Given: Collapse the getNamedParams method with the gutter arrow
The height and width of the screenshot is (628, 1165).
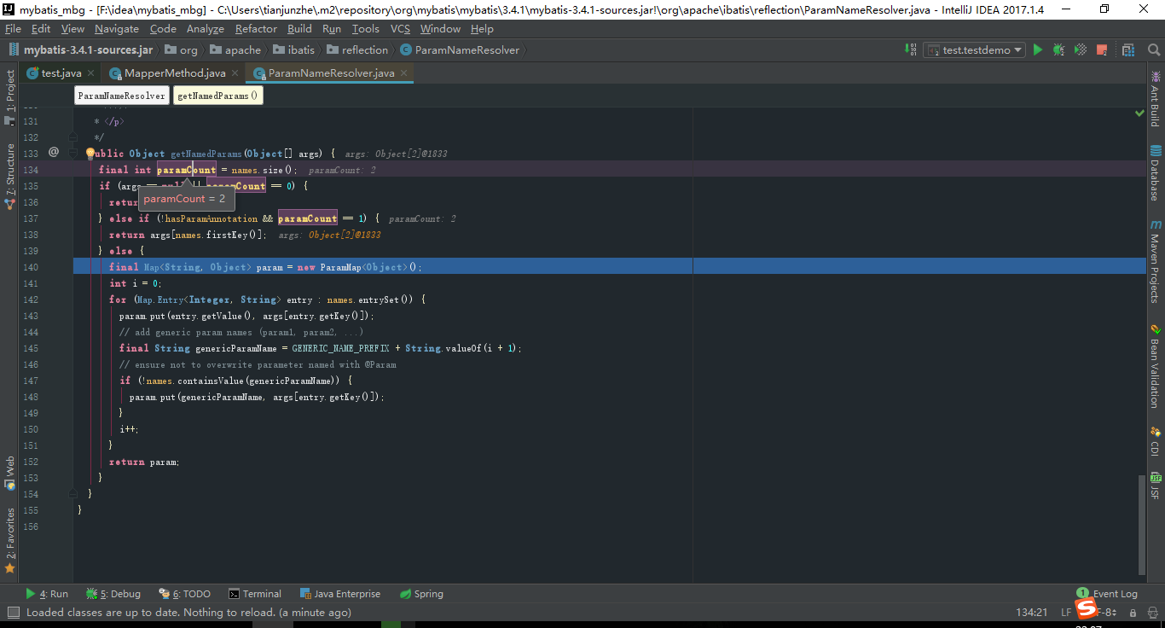Looking at the screenshot, I should pyautogui.click(x=72, y=154).
